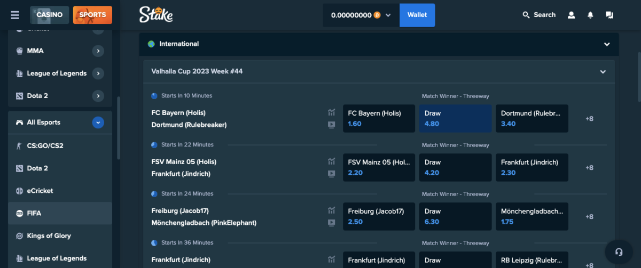Viewport: 641px width, 268px height.
Task: Open the notifications bell
Action: [590, 15]
